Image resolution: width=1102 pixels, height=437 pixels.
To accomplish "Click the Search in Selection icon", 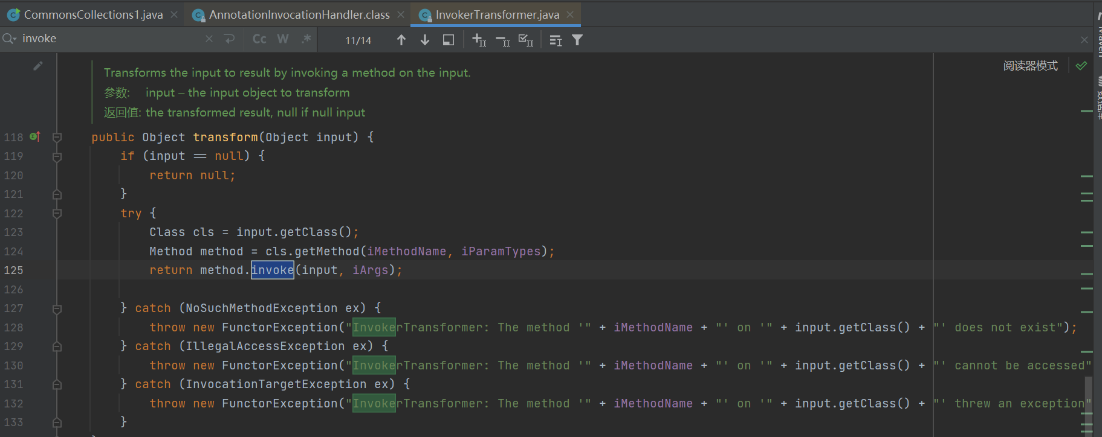I will click(449, 40).
